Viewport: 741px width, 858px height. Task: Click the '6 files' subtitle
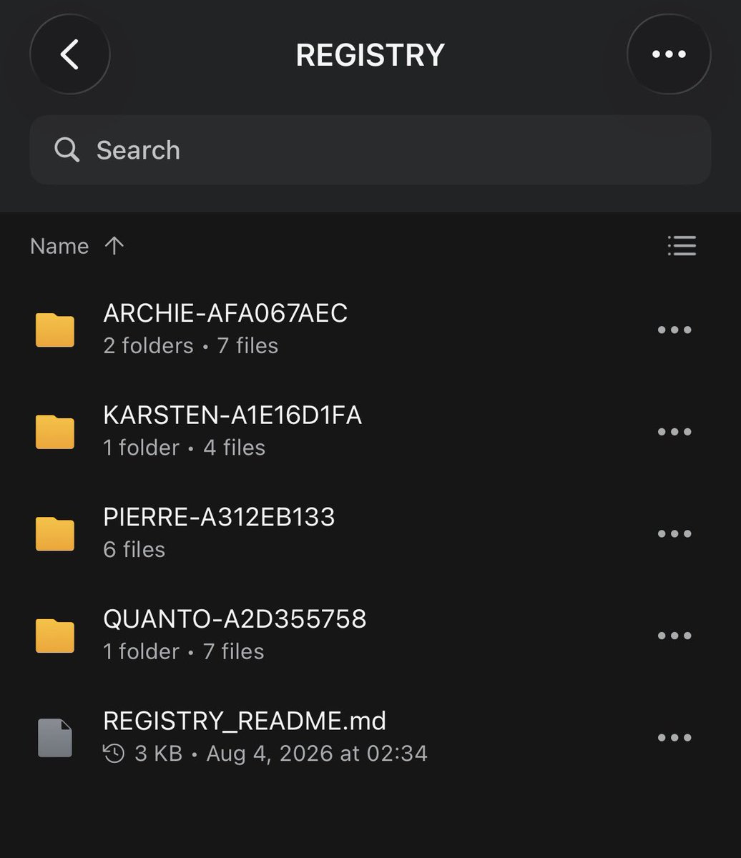(x=134, y=550)
